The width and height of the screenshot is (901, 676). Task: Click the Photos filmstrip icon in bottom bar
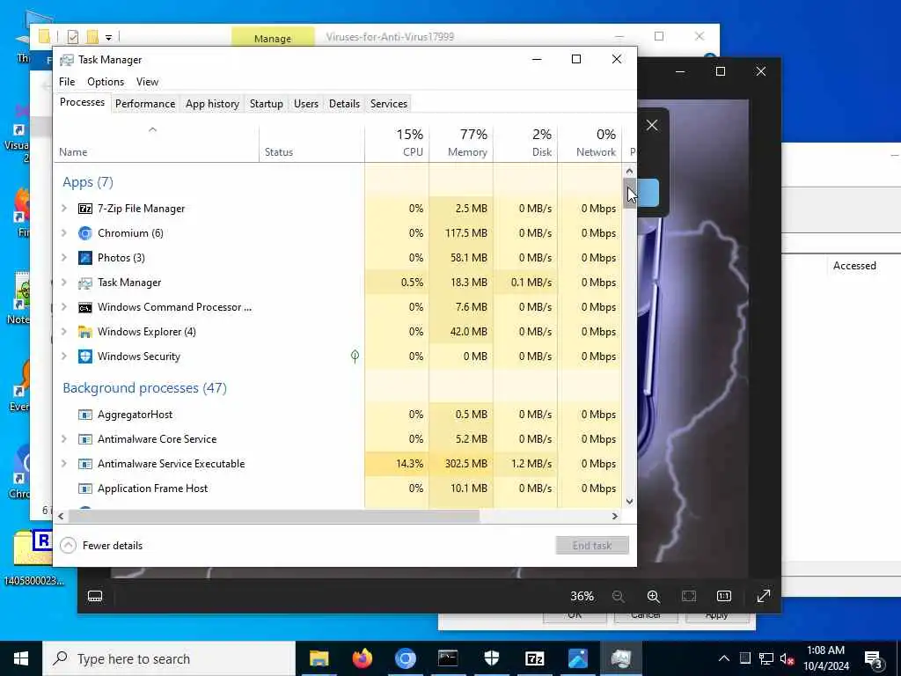click(95, 597)
